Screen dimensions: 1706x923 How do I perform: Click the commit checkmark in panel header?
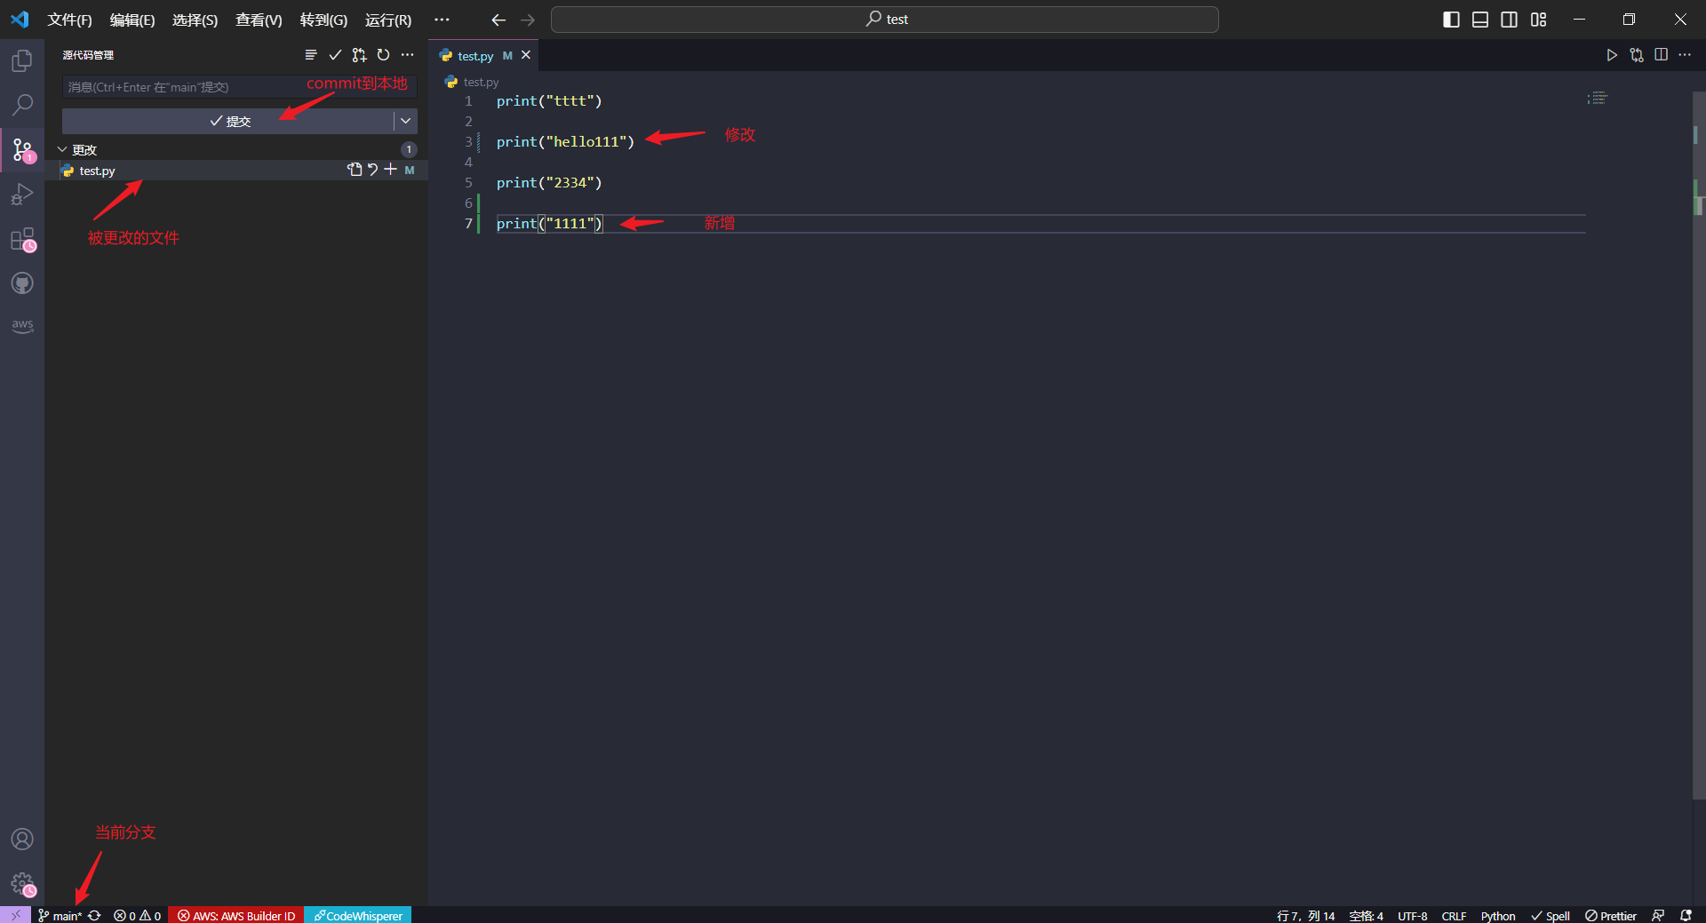point(335,55)
